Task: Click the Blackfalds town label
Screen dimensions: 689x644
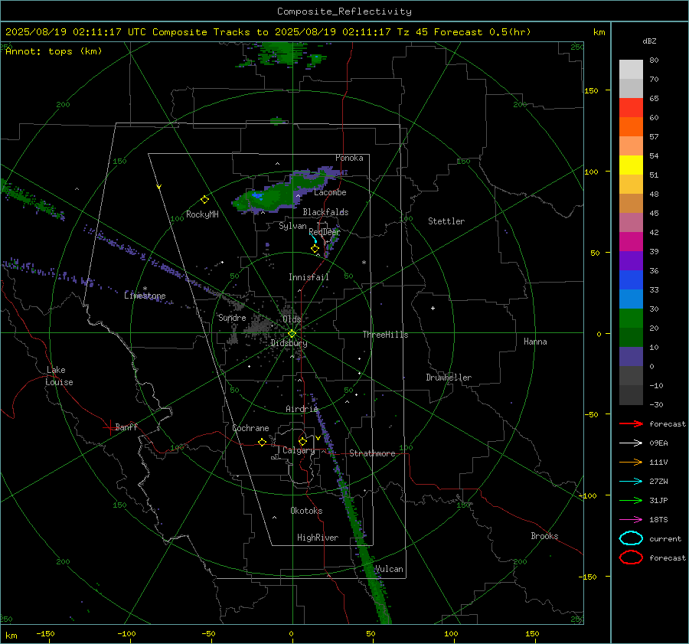Action: pyautogui.click(x=325, y=212)
